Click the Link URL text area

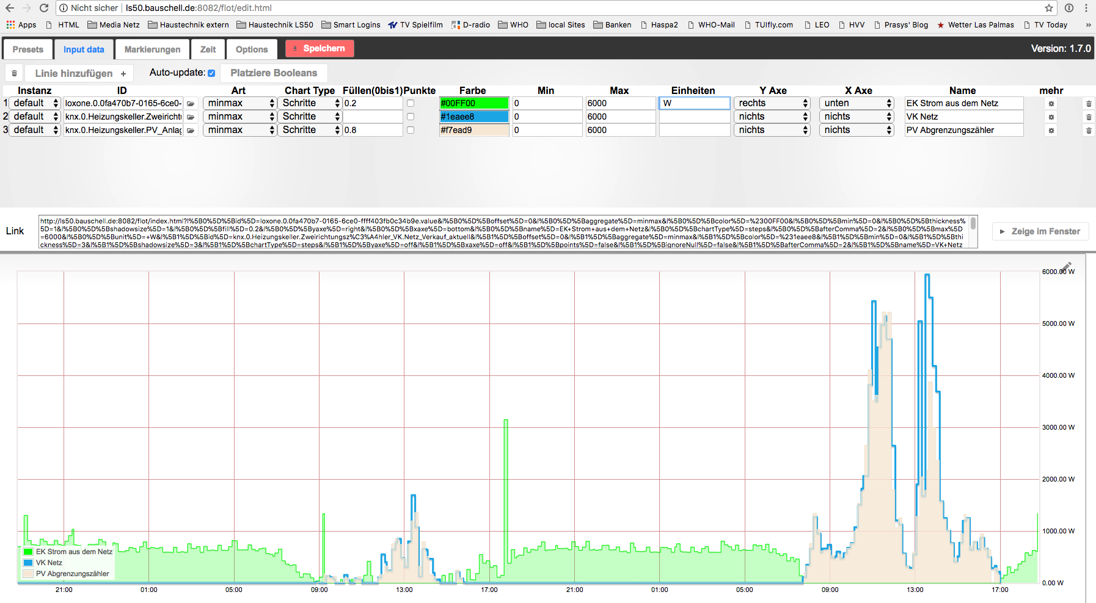click(508, 232)
